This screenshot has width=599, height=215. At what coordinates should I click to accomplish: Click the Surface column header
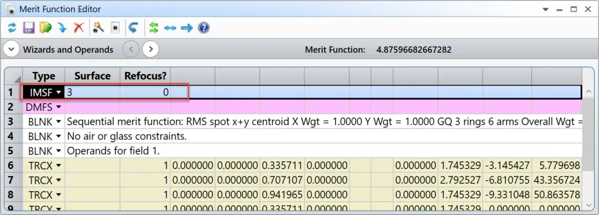point(93,76)
